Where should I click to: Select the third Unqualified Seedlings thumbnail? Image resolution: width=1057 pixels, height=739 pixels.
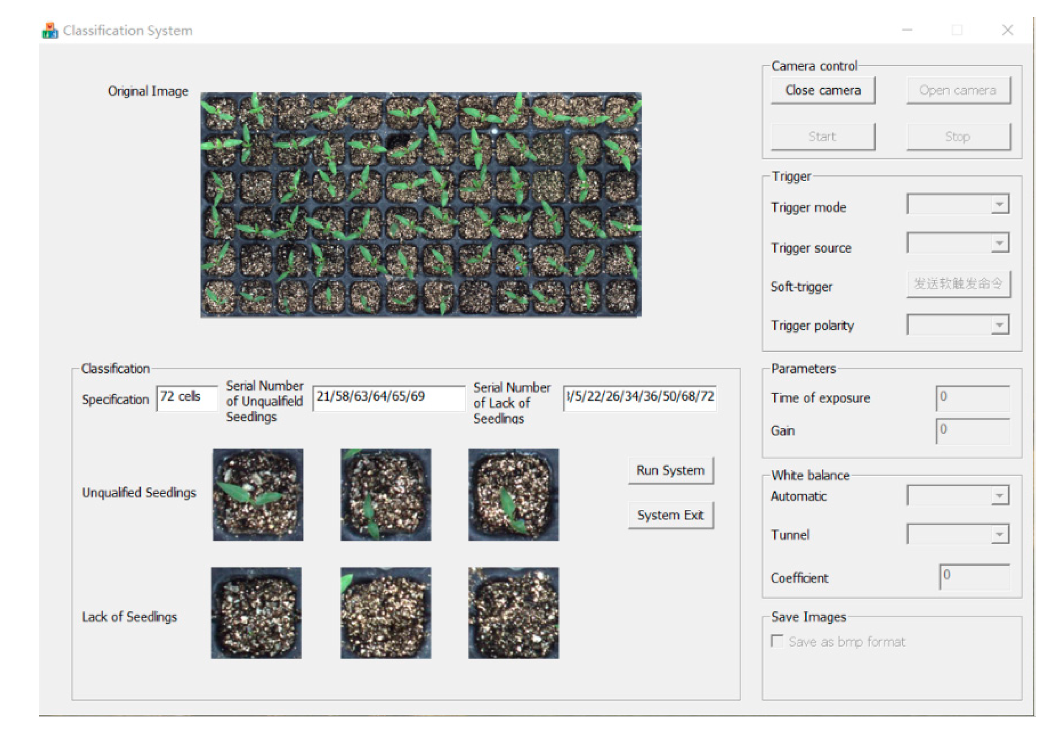[x=514, y=494]
